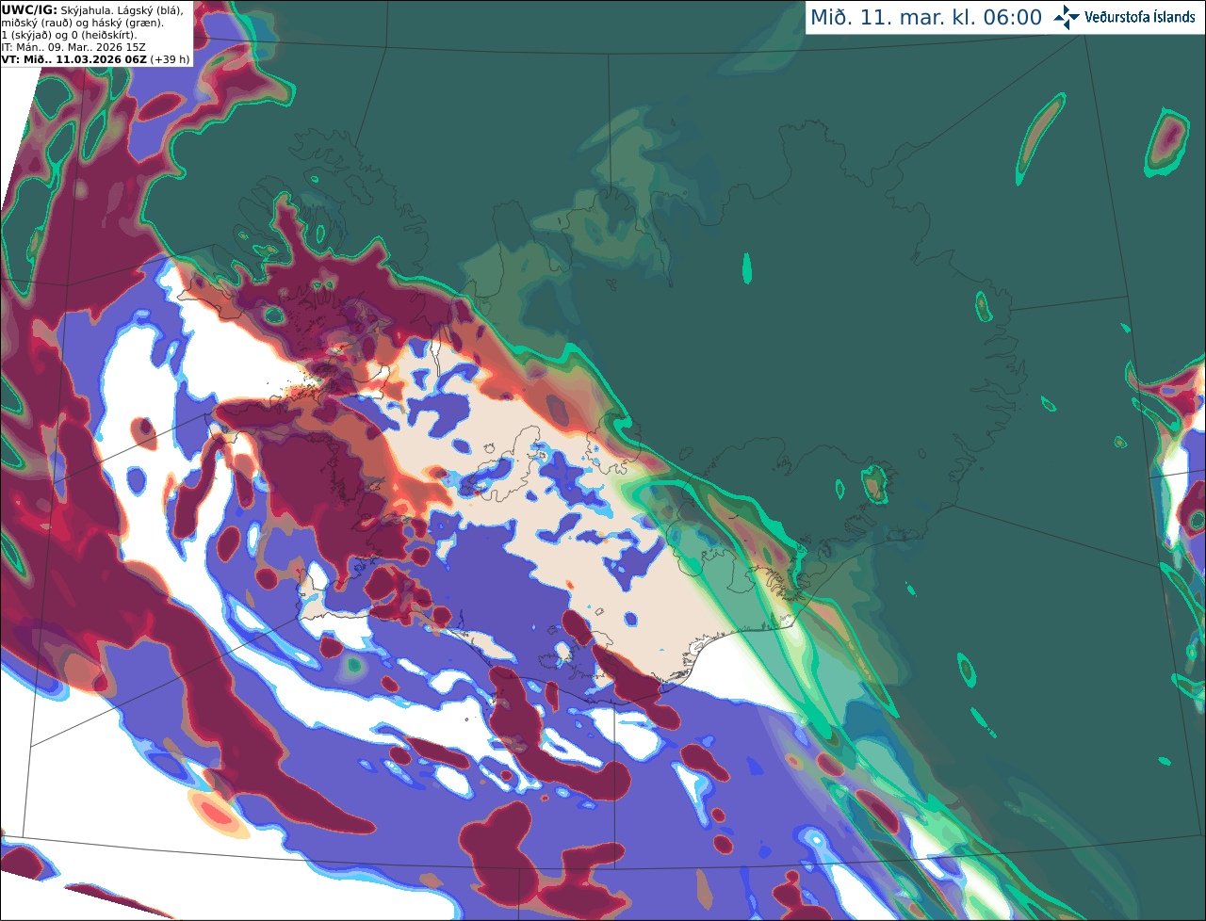This screenshot has width=1206, height=921.
Task: Click the 'miðský (rauð) og háský (græn).' legend line
Action: 82,23
